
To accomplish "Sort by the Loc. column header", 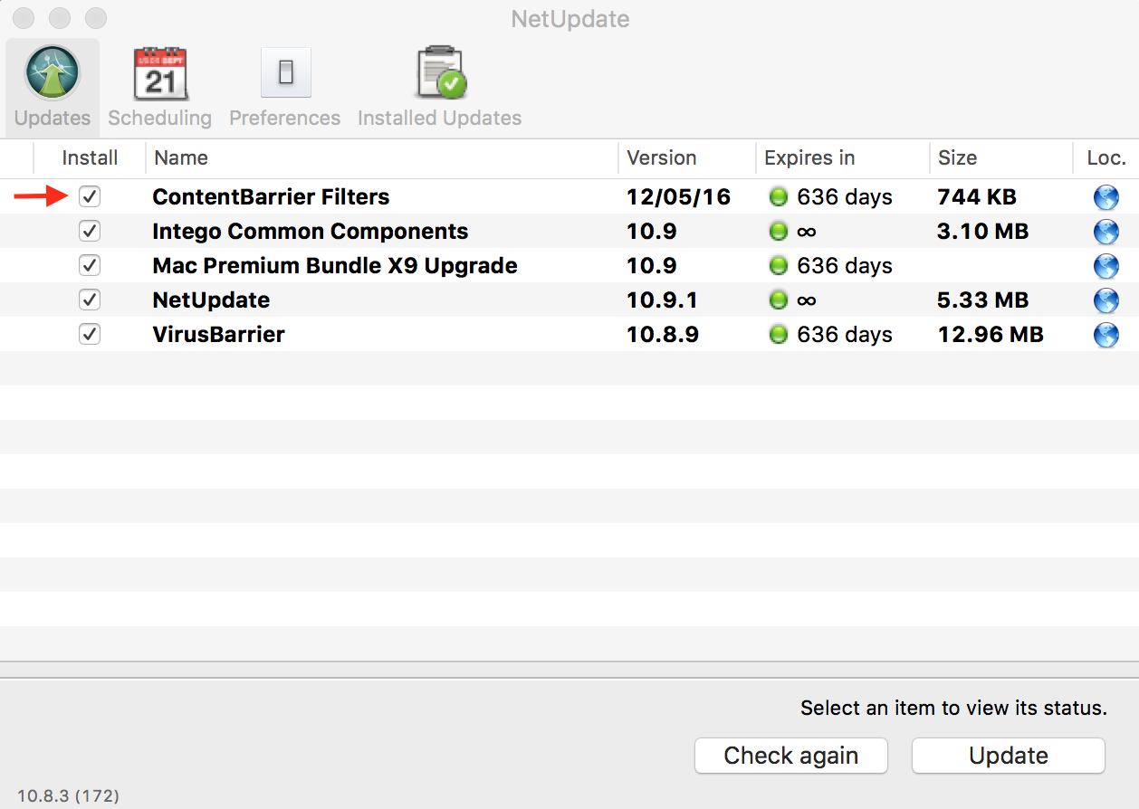I will point(1106,158).
